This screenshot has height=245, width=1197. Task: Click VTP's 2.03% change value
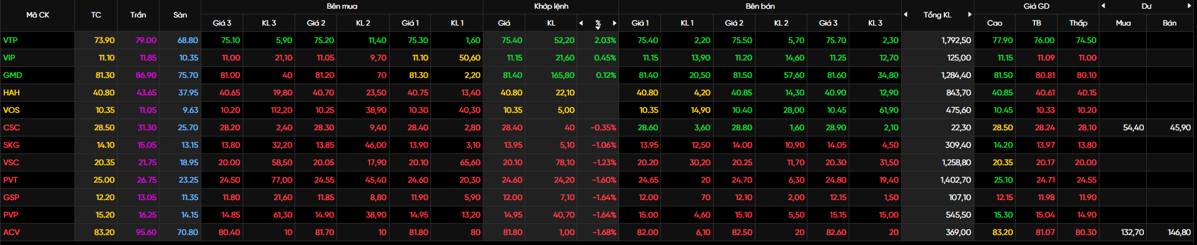tap(605, 41)
